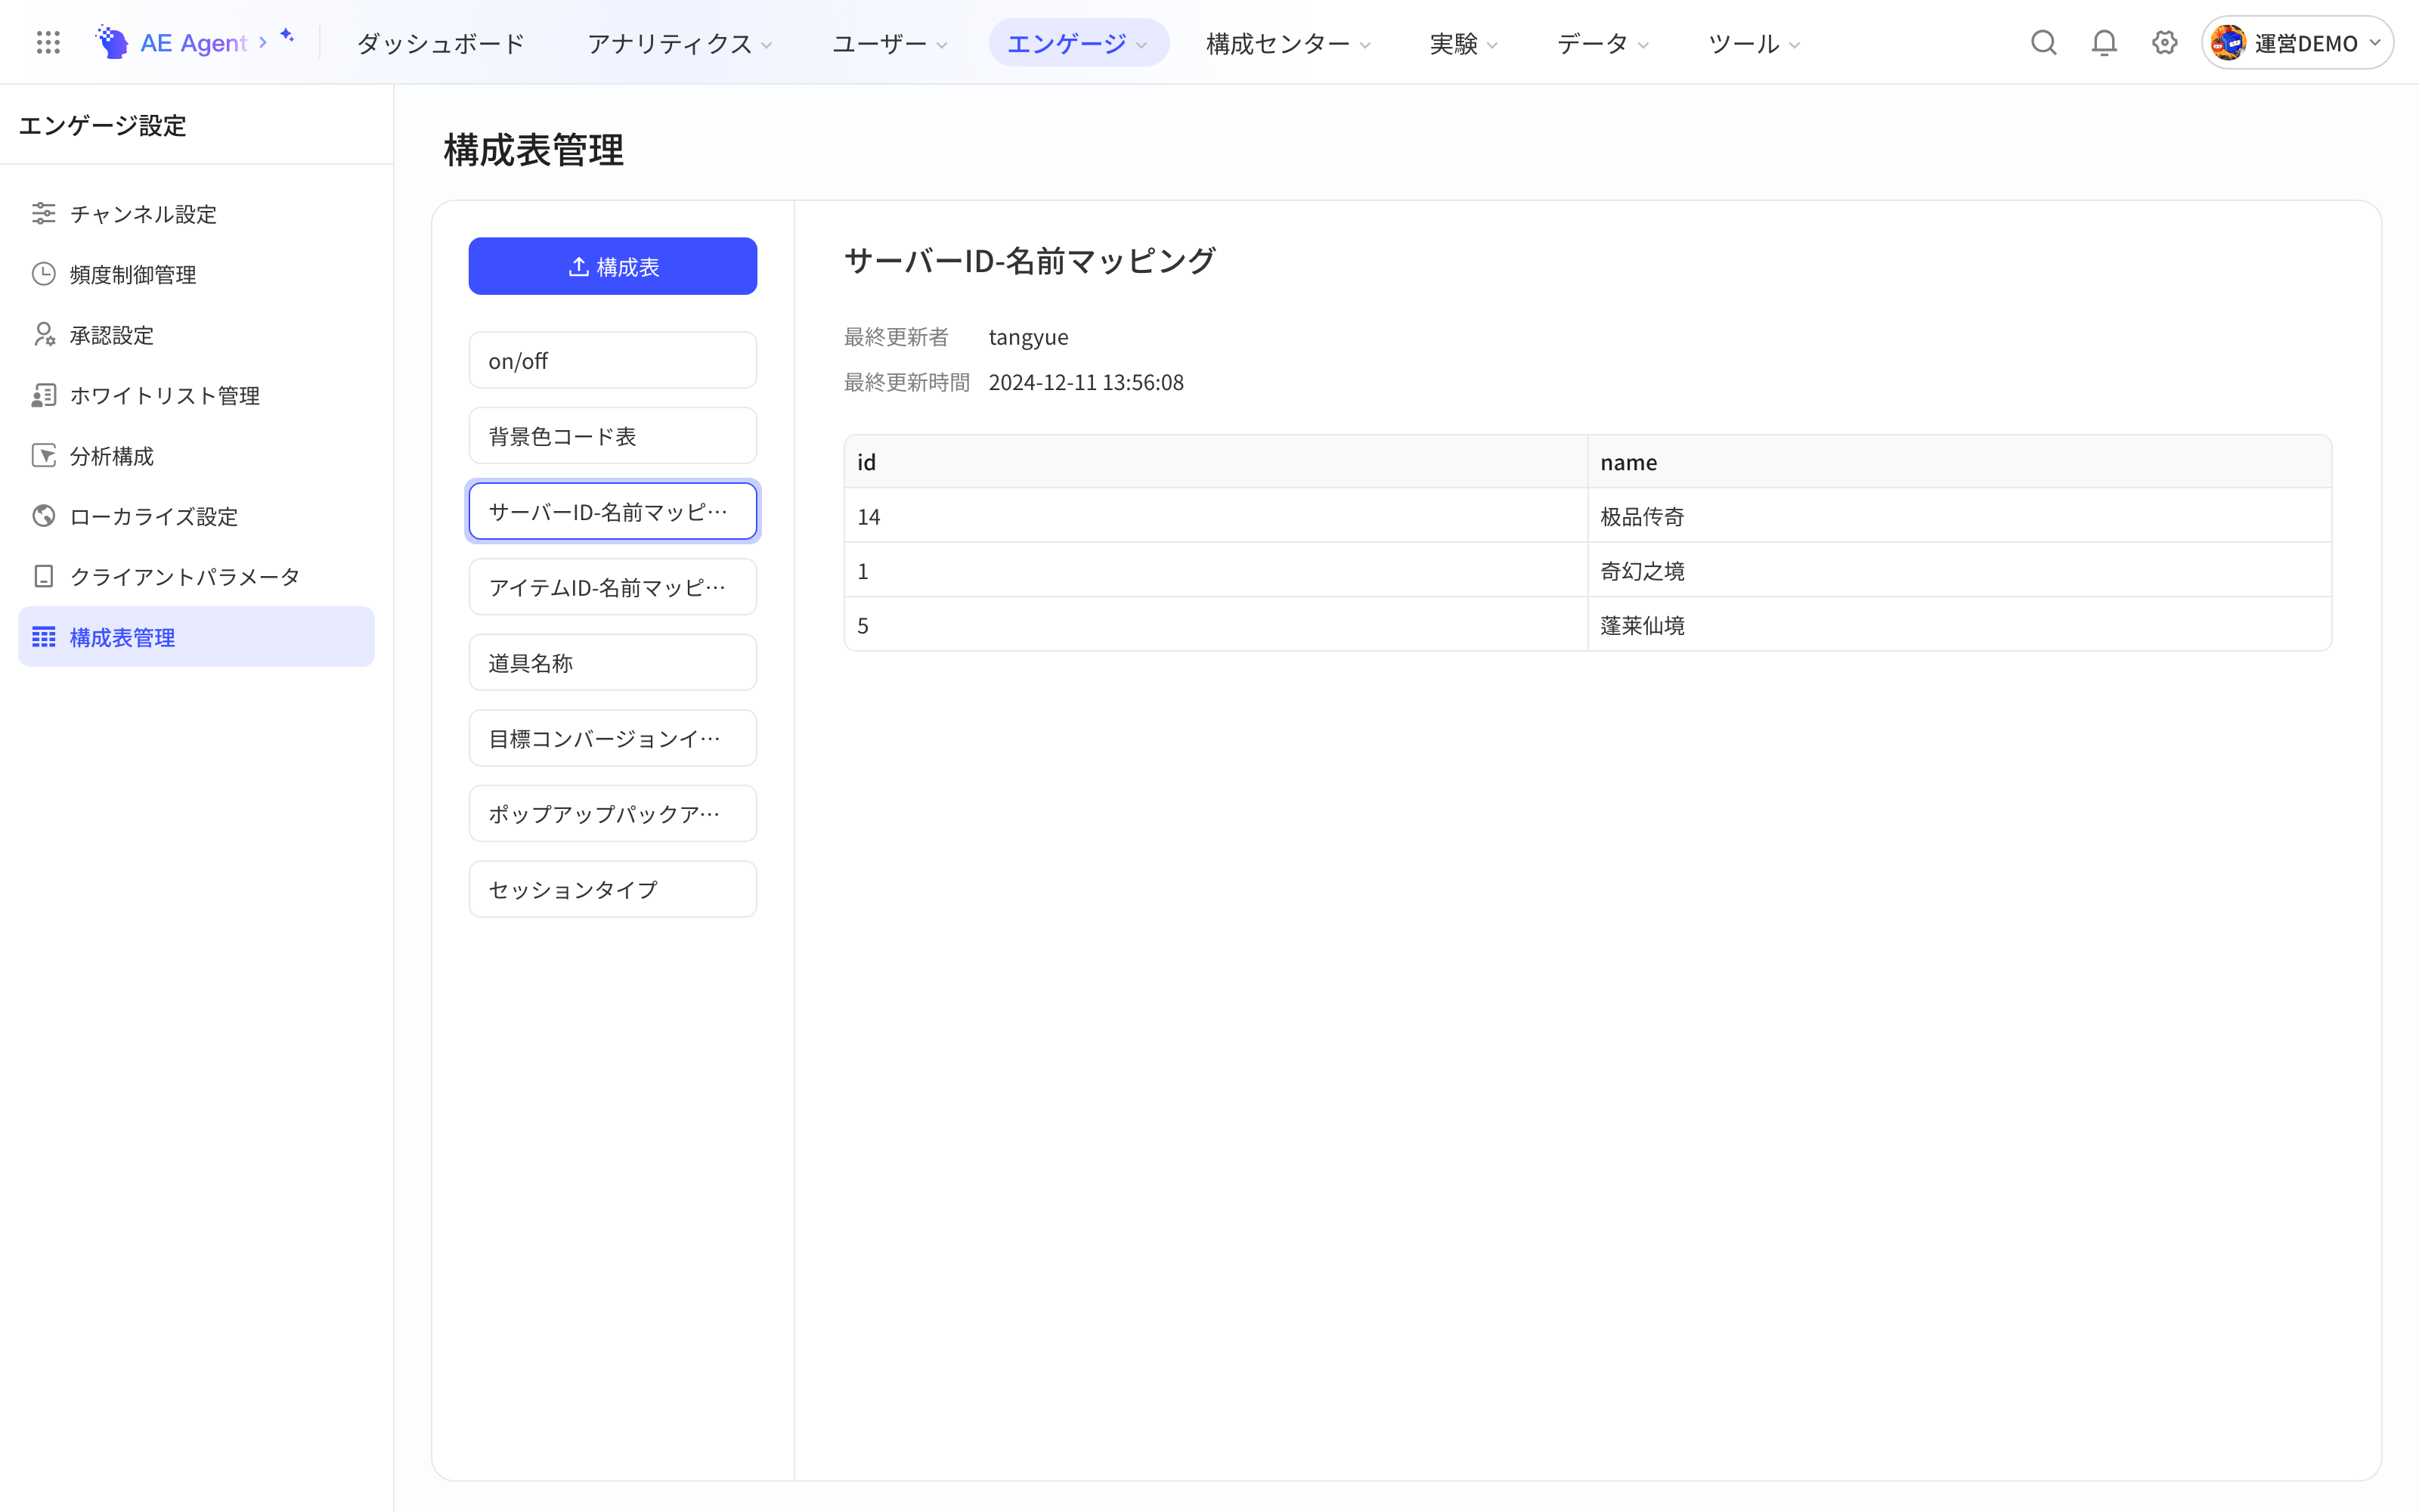
Task: Open the app grid launcher icon
Action: click(48, 43)
